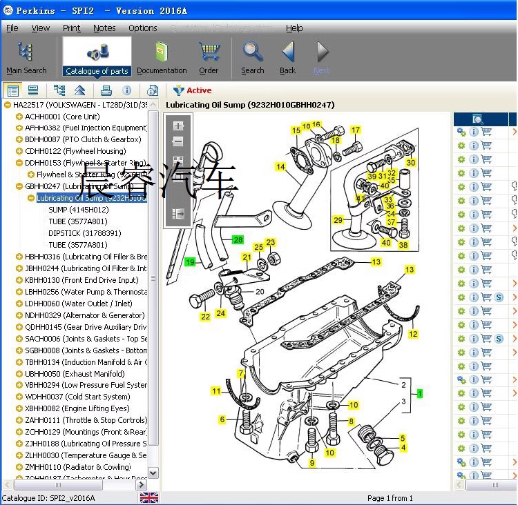Click the export diagram arrow icon
Image resolution: width=518 pixels, height=505 pixels.
178,214
